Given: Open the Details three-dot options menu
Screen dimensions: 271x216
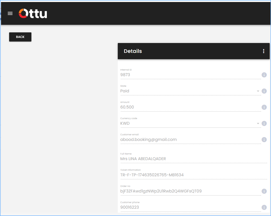Looking at the screenshot, I should (x=264, y=51).
